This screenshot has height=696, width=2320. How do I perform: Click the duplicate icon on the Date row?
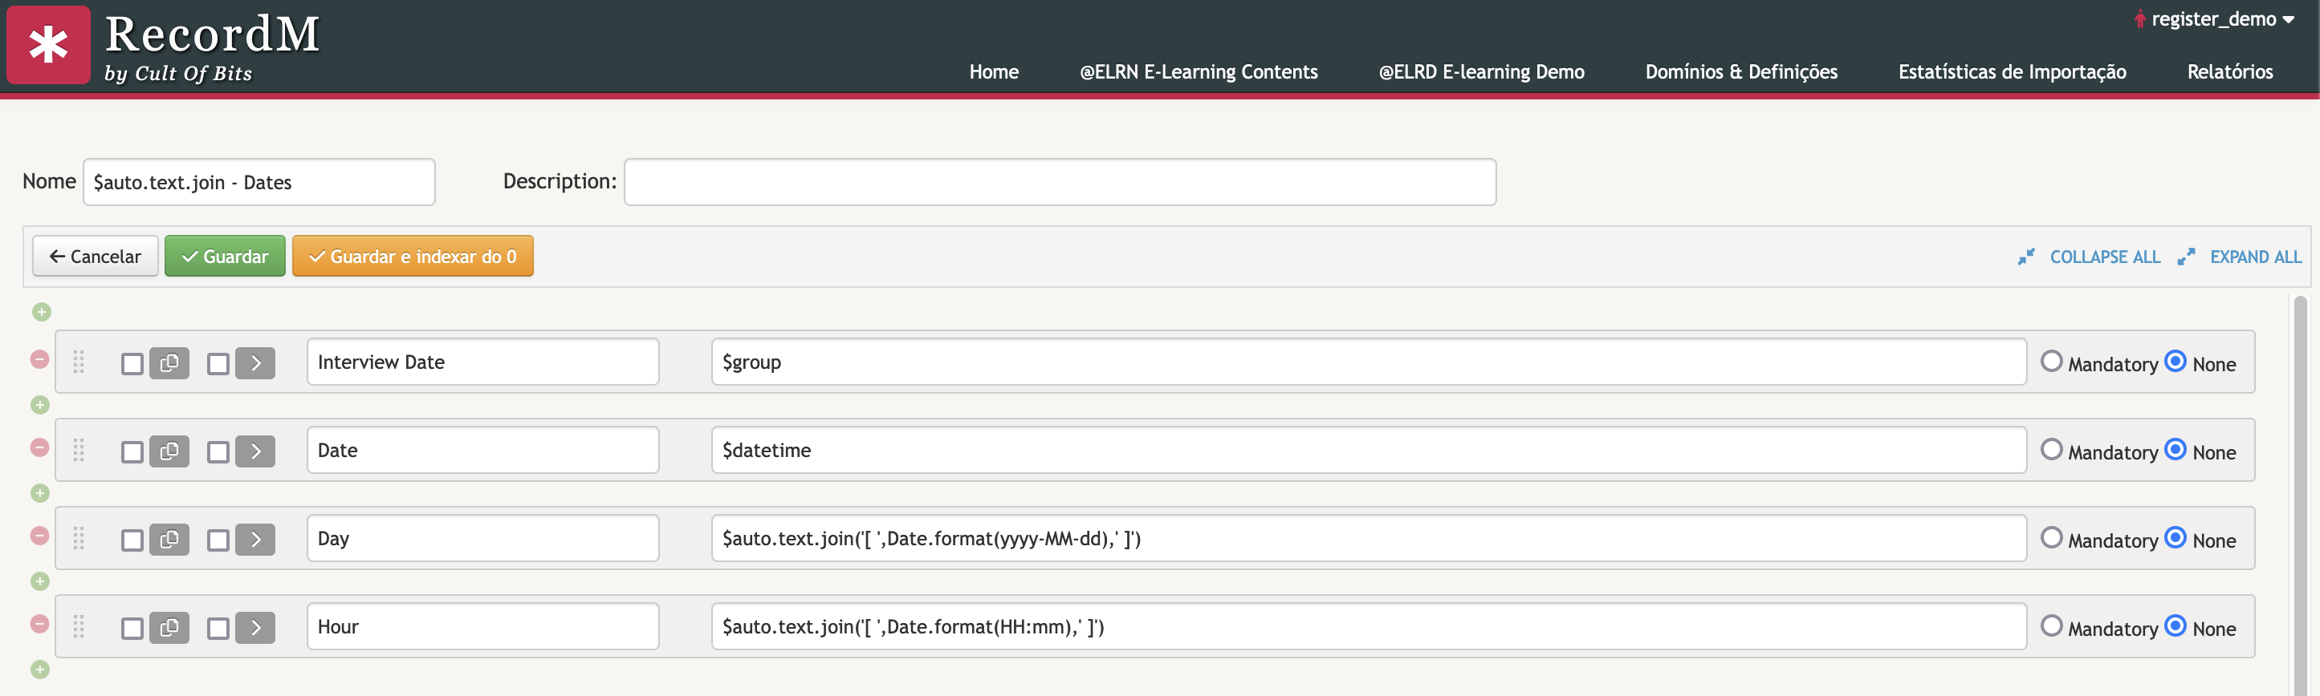pyautogui.click(x=169, y=451)
